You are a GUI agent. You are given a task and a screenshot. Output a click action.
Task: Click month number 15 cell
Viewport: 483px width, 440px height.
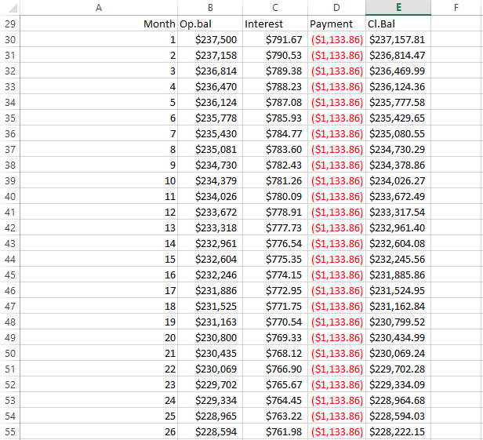(x=99, y=259)
